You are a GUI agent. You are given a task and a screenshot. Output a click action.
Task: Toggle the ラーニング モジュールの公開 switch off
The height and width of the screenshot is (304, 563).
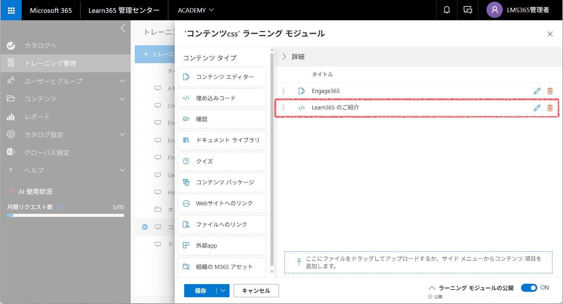tap(529, 288)
